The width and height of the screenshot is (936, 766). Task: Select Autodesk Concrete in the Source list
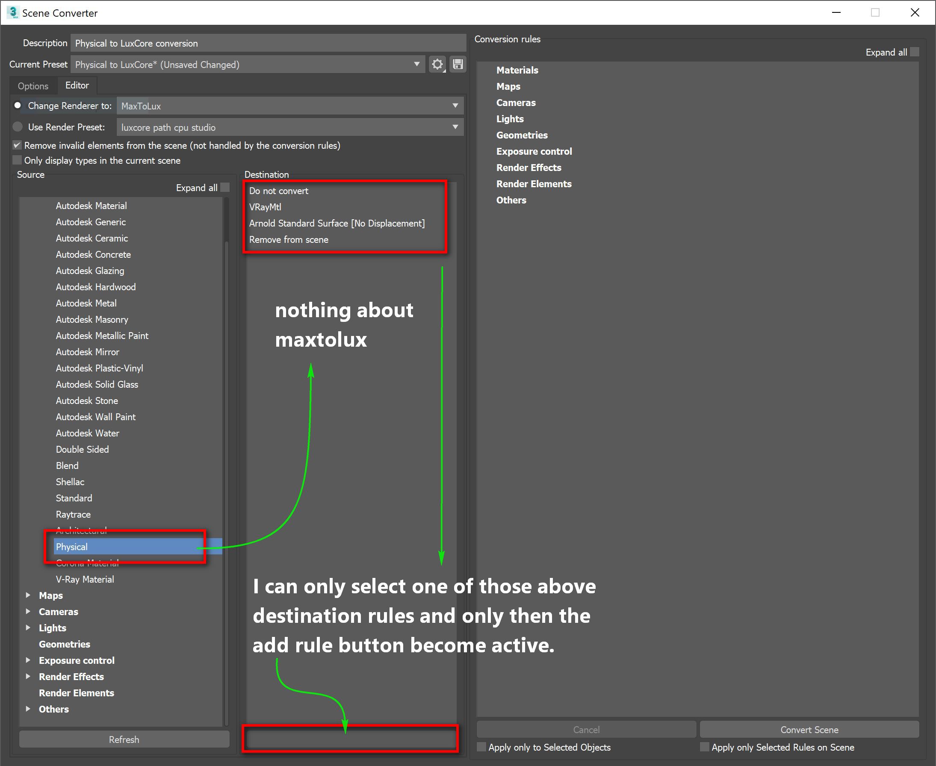[93, 255]
